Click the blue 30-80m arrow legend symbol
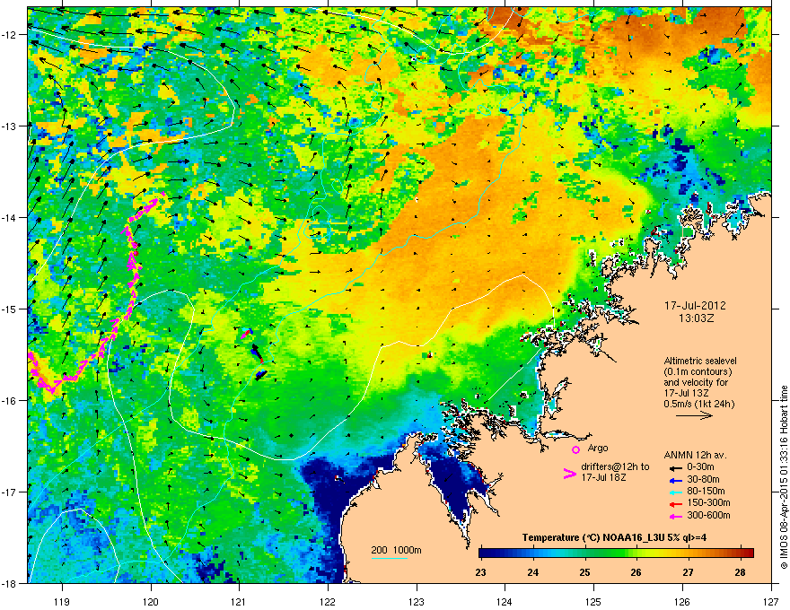Viewport: 790px width, 610px height. [676, 480]
